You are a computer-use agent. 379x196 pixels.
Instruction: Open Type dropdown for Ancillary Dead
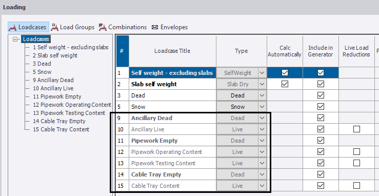(262, 118)
